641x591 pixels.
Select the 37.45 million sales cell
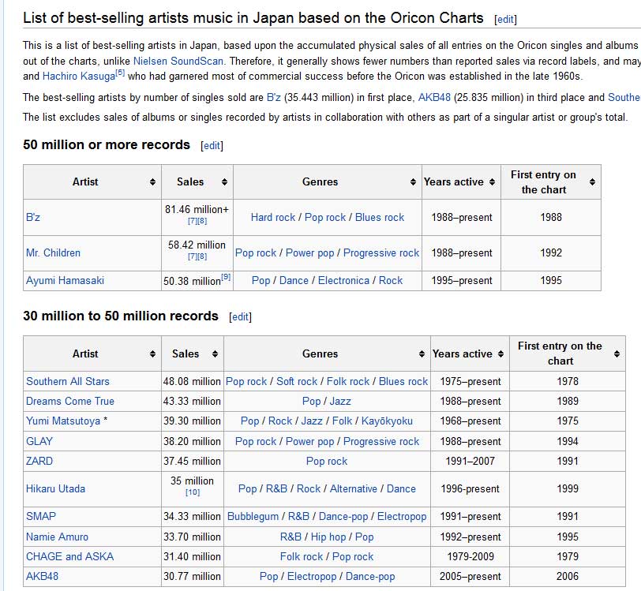(192, 461)
